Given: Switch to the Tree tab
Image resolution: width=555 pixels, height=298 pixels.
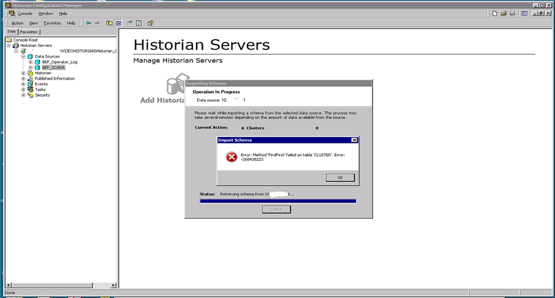Looking at the screenshot, I should coord(11,31).
